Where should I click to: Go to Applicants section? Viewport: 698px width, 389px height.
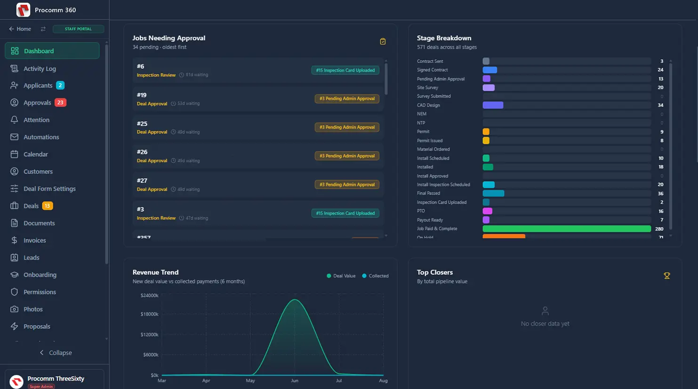tap(52, 86)
